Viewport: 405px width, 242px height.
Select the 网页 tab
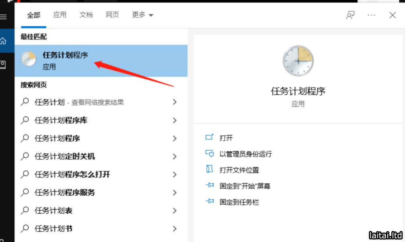[x=112, y=15]
